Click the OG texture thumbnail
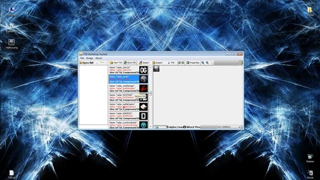The image size is (320, 180). pos(143,70)
